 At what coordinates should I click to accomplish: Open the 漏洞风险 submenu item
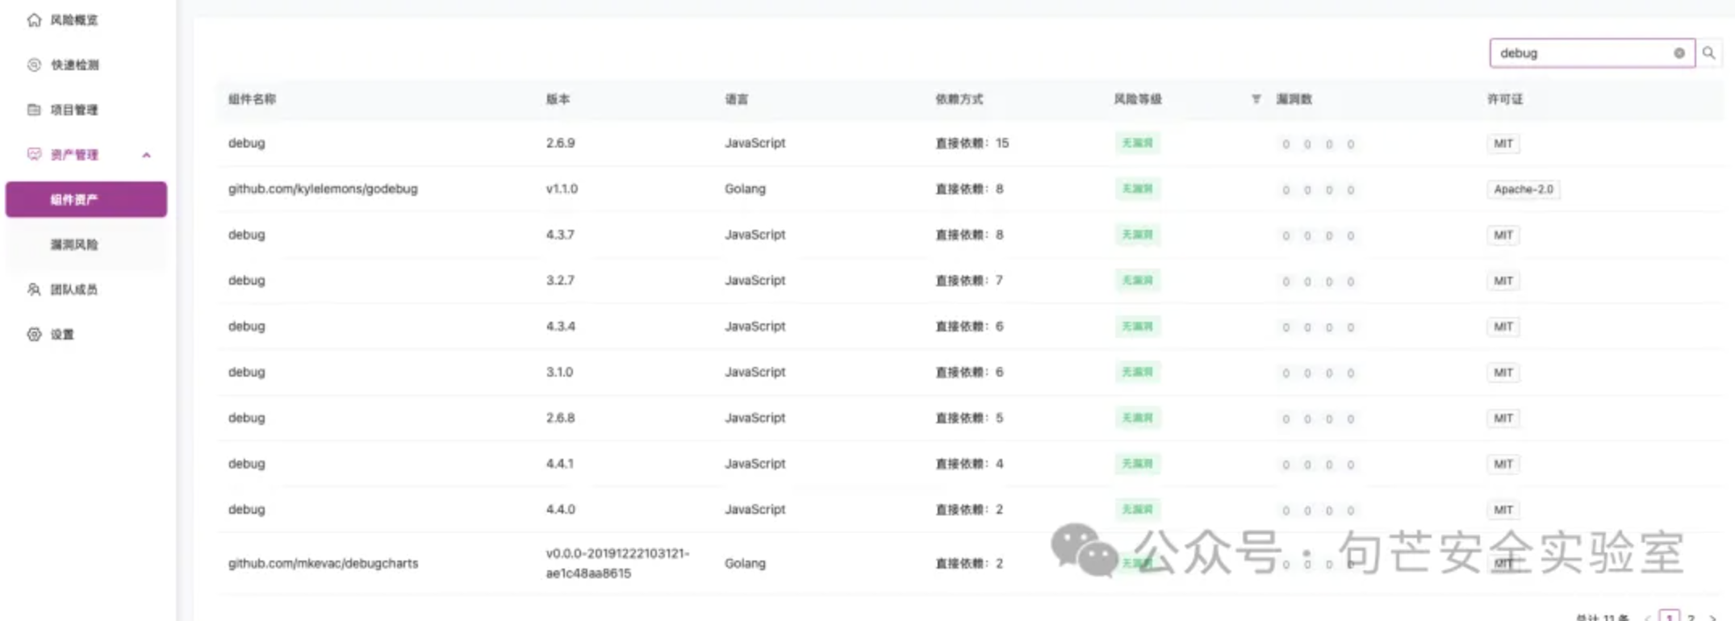click(74, 244)
